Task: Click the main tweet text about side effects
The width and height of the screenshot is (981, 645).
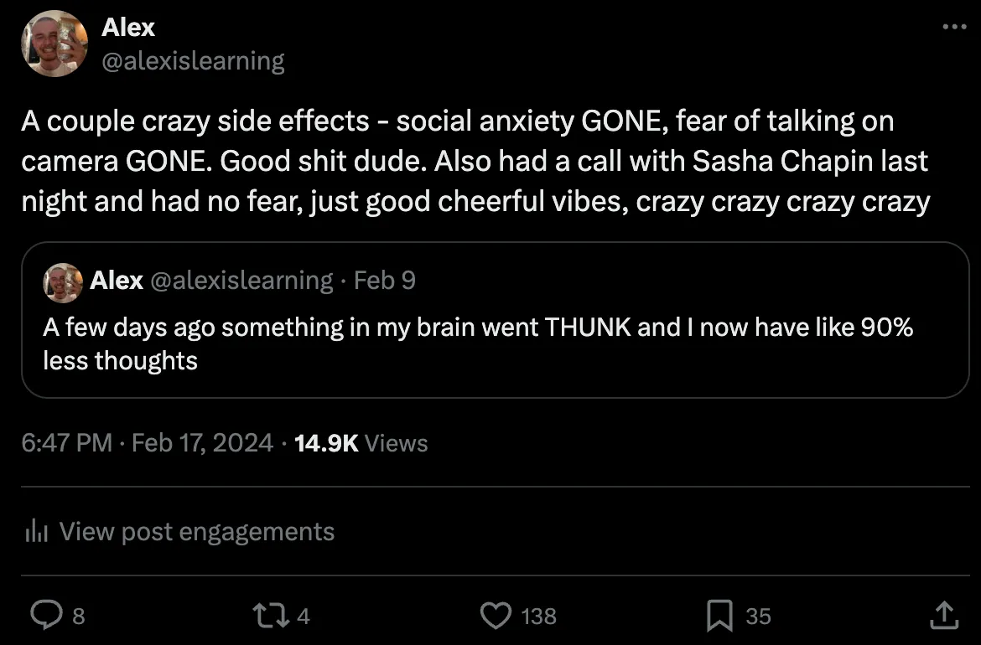Action: pos(475,162)
